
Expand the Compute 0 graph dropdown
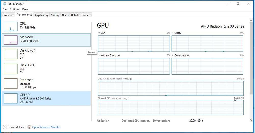click(173, 55)
